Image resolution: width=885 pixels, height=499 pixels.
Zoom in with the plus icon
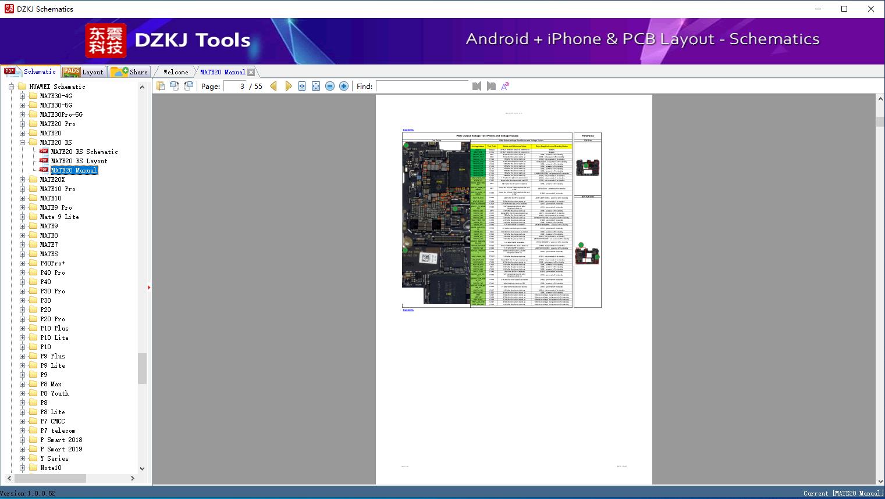point(344,86)
